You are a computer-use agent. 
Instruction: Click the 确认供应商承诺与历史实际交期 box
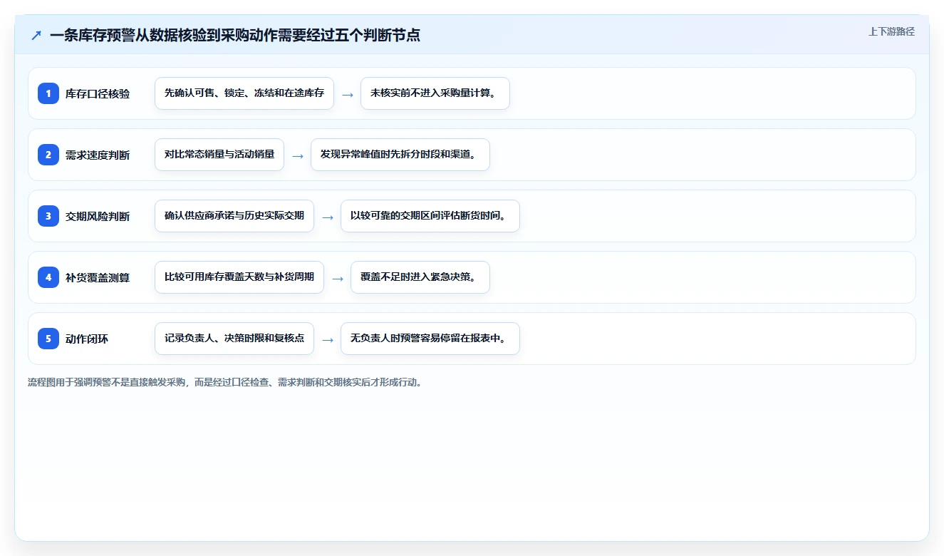click(x=234, y=216)
